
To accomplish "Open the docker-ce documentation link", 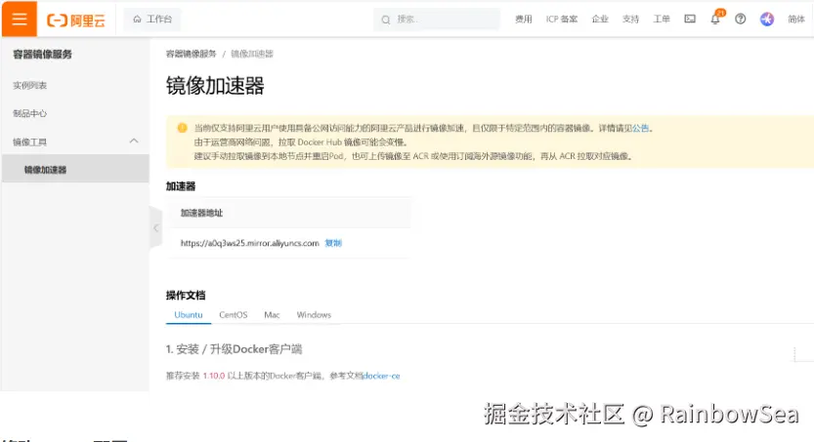I will tap(381, 376).
